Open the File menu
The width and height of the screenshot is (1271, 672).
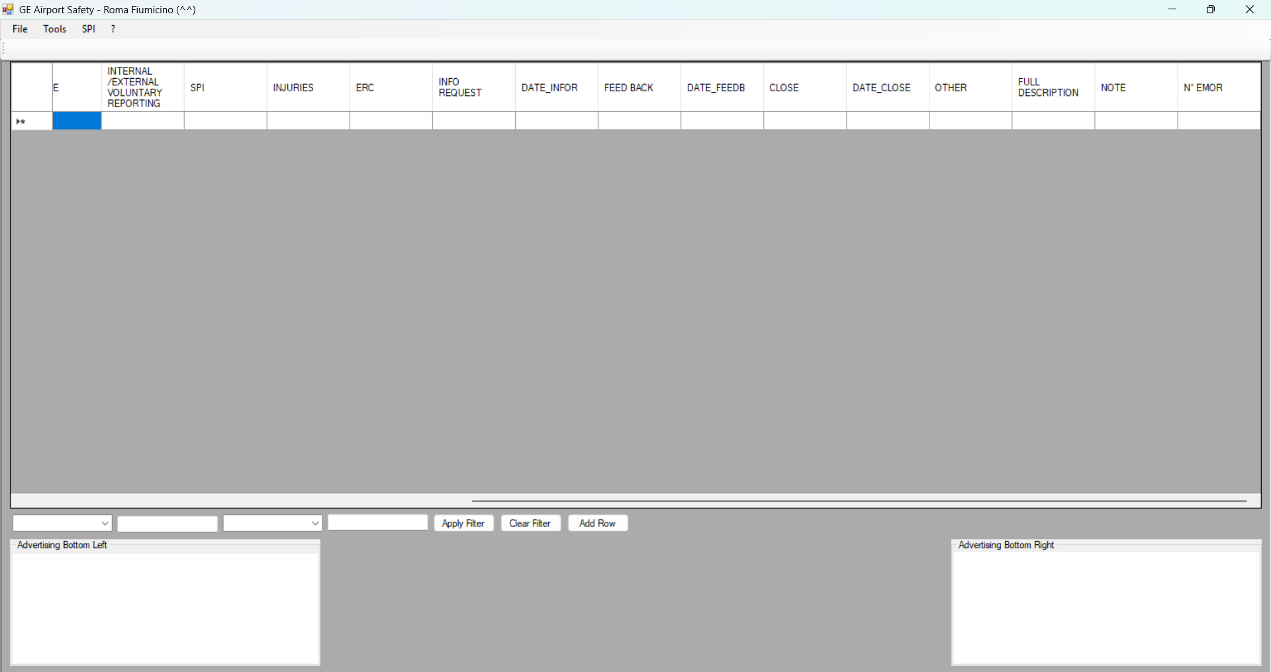click(x=20, y=29)
